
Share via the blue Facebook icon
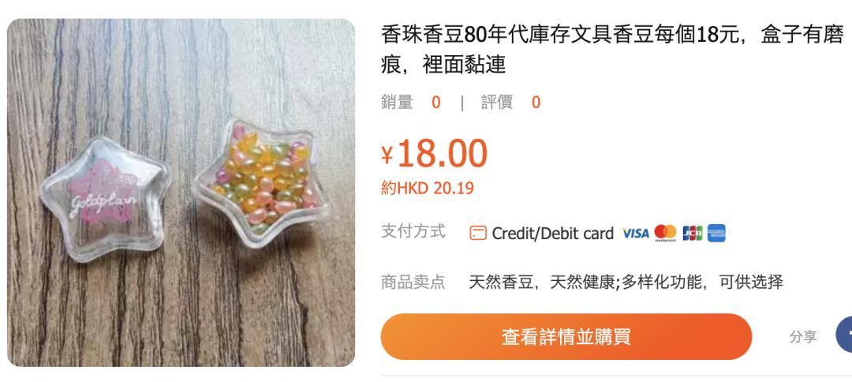tap(844, 335)
